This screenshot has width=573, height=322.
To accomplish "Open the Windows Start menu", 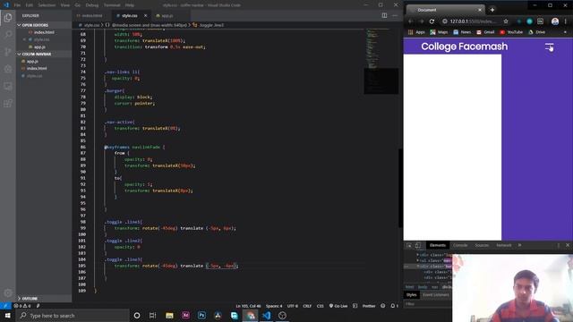I will coord(7,316).
